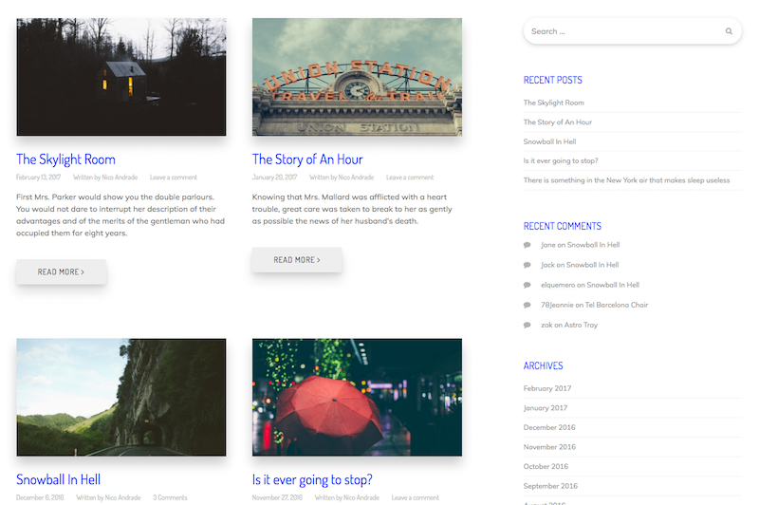759x505 pixels.
Task: Click the comment bubble icon beside 78Jeannie
Action: point(528,305)
